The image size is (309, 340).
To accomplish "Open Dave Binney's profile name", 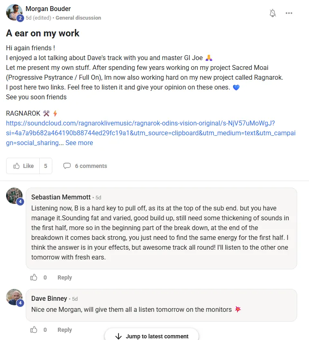I will click(49, 298).
